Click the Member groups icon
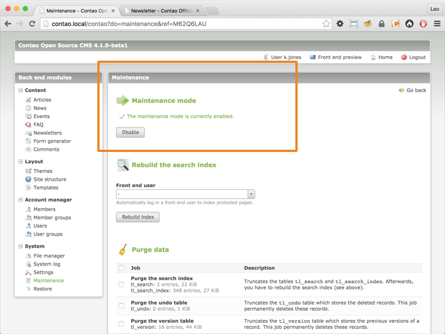The image size is (445, 334). tap(28, 218)
